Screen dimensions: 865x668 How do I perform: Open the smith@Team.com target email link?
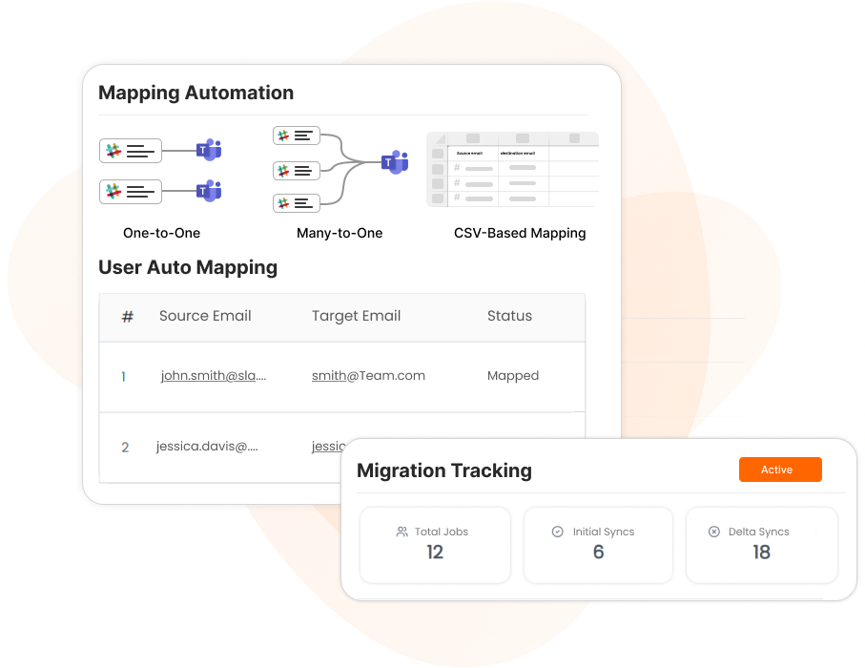click(368, 375)
